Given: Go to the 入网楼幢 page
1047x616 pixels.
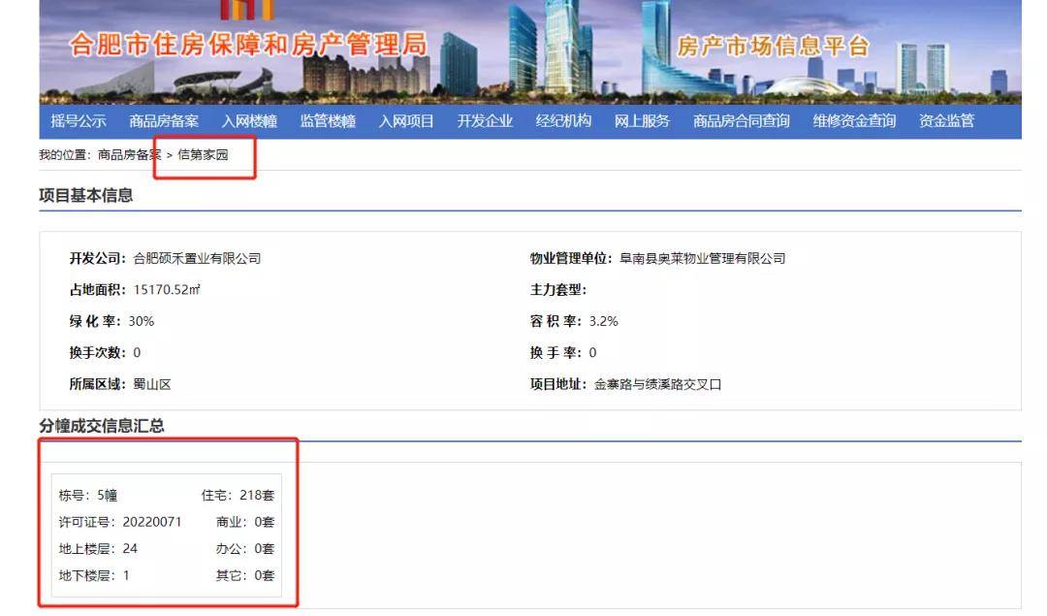Looking at the screenshot, I should point(249,121).
